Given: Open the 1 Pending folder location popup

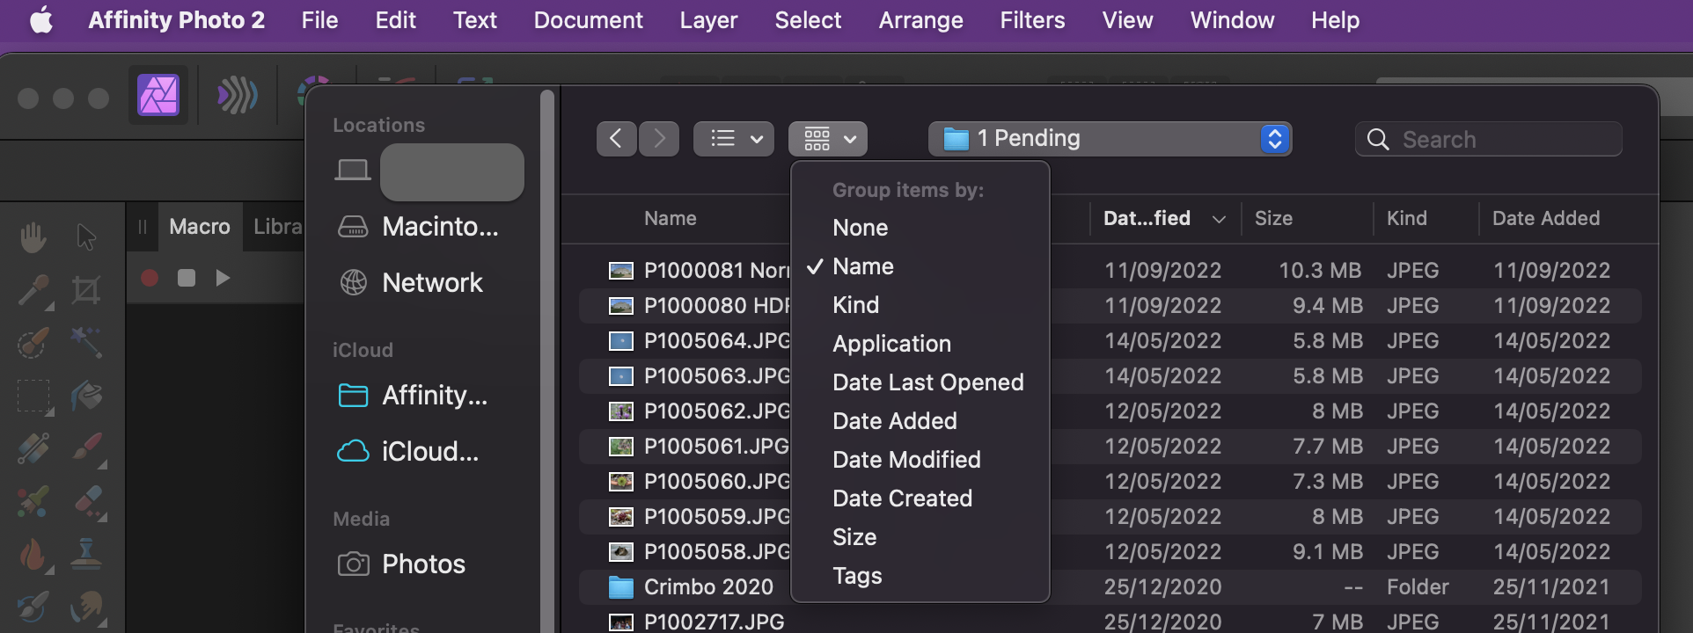Looking at the screenshot, I should tap(1110, 139).
